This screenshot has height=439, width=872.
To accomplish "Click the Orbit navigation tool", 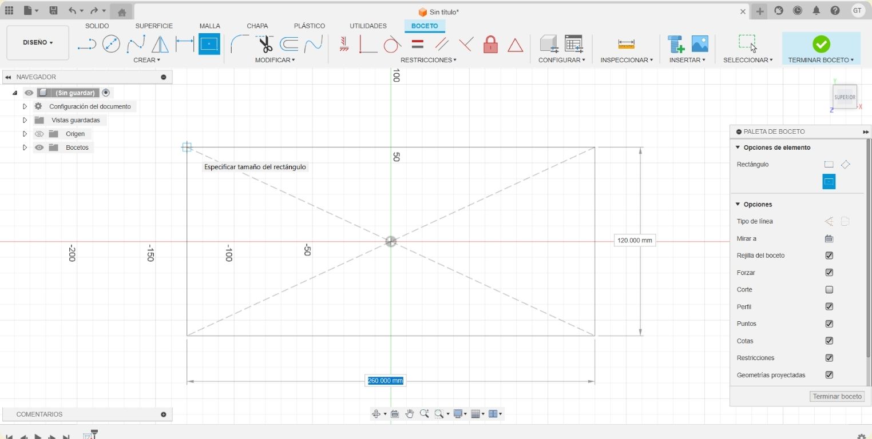I will 376,414.
